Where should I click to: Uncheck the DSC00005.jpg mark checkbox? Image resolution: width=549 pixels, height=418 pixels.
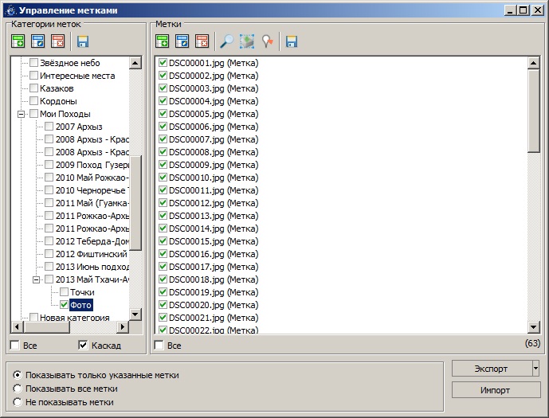click(163, 114)
